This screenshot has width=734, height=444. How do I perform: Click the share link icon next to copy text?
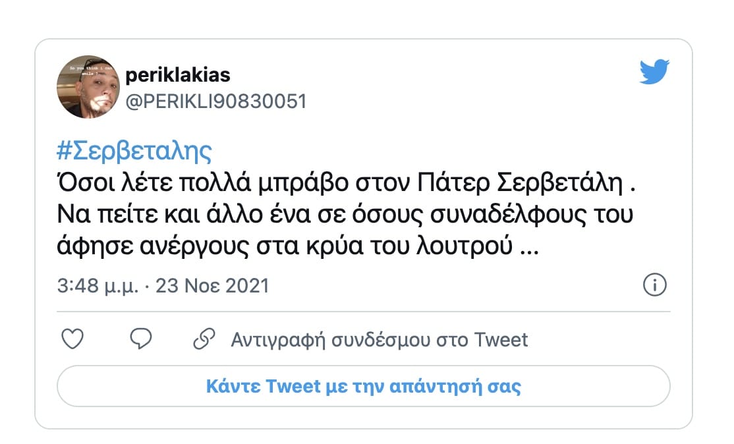(204, 338)
